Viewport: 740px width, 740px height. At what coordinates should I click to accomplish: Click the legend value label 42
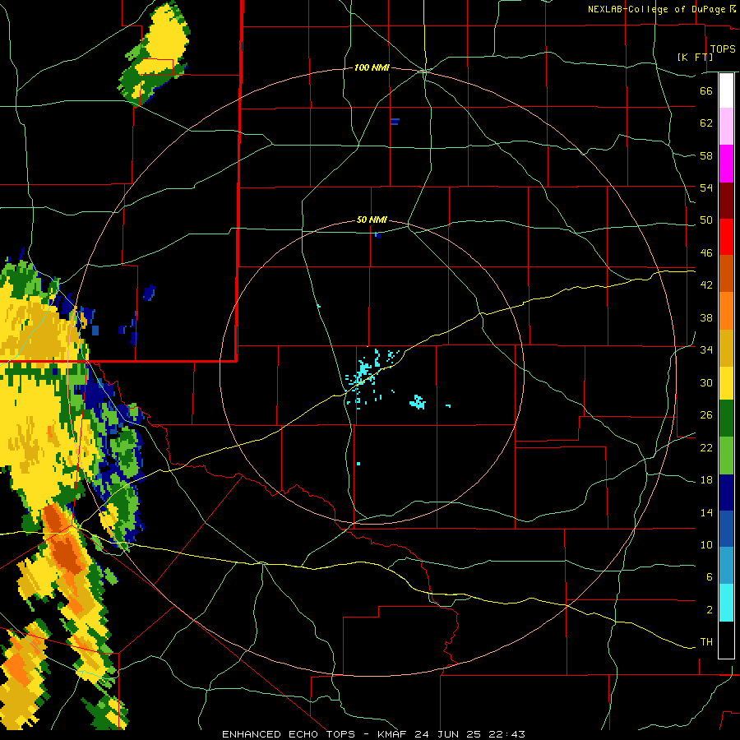click(706, 285)
